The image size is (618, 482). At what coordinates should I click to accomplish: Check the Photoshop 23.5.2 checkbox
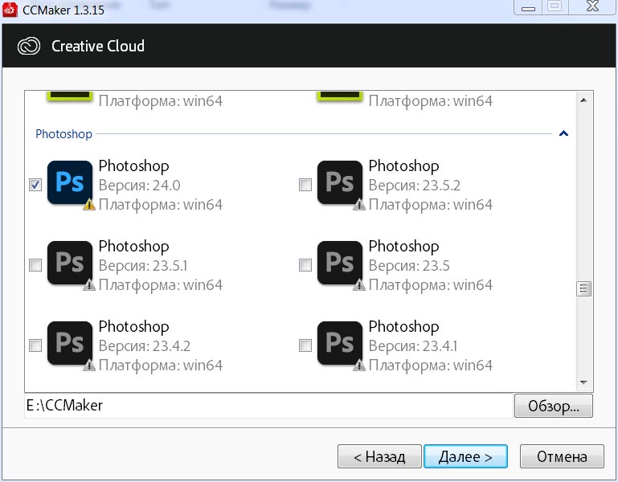(305, 185)
